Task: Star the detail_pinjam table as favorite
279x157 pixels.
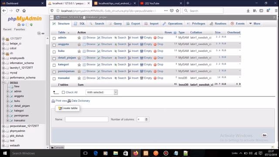Action: [79, 58]
